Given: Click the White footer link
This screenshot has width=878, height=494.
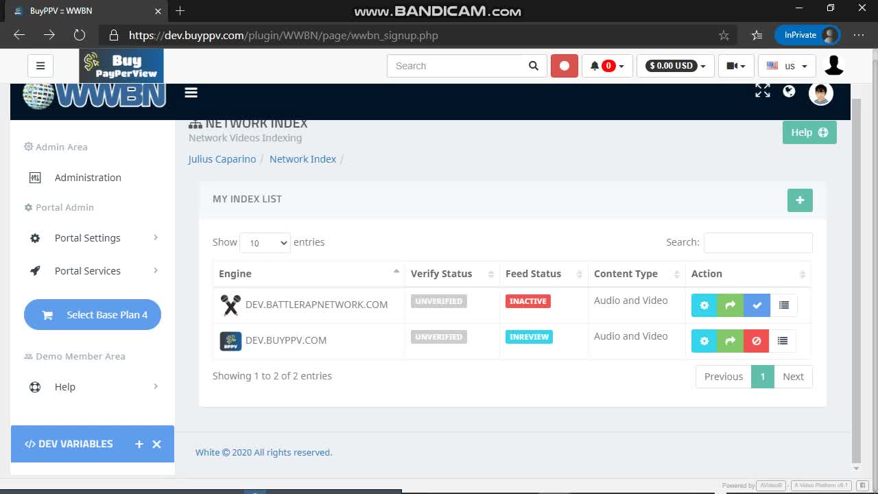Looking at the screenshot, I should click(207, 452).
